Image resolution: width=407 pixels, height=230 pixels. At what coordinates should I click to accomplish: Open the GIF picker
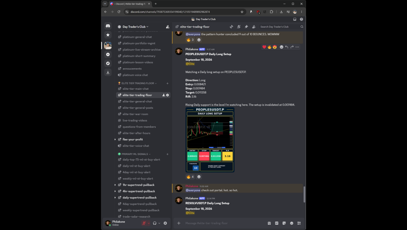click(x=277, y=223)
